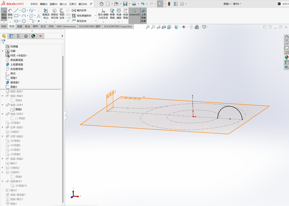Open the 插入(I) menu
This screenshot has height=206, width=289.
[63, 4]
